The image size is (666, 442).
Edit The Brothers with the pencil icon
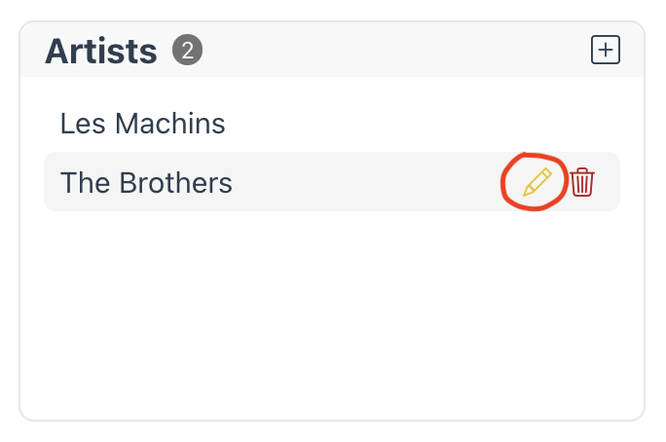pyautogui.click(x=536, y=182)
